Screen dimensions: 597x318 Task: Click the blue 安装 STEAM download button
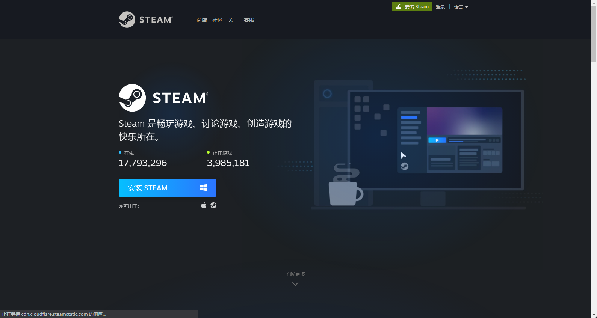(168, 188)
